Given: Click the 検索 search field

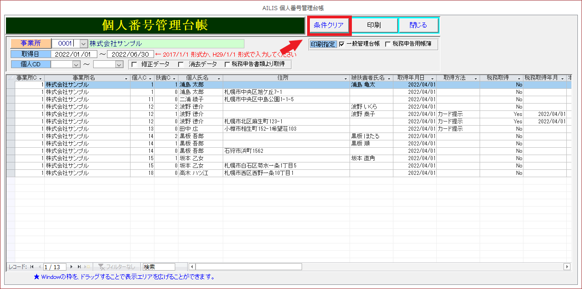Looking at the screenshot, I should (159, 266).
